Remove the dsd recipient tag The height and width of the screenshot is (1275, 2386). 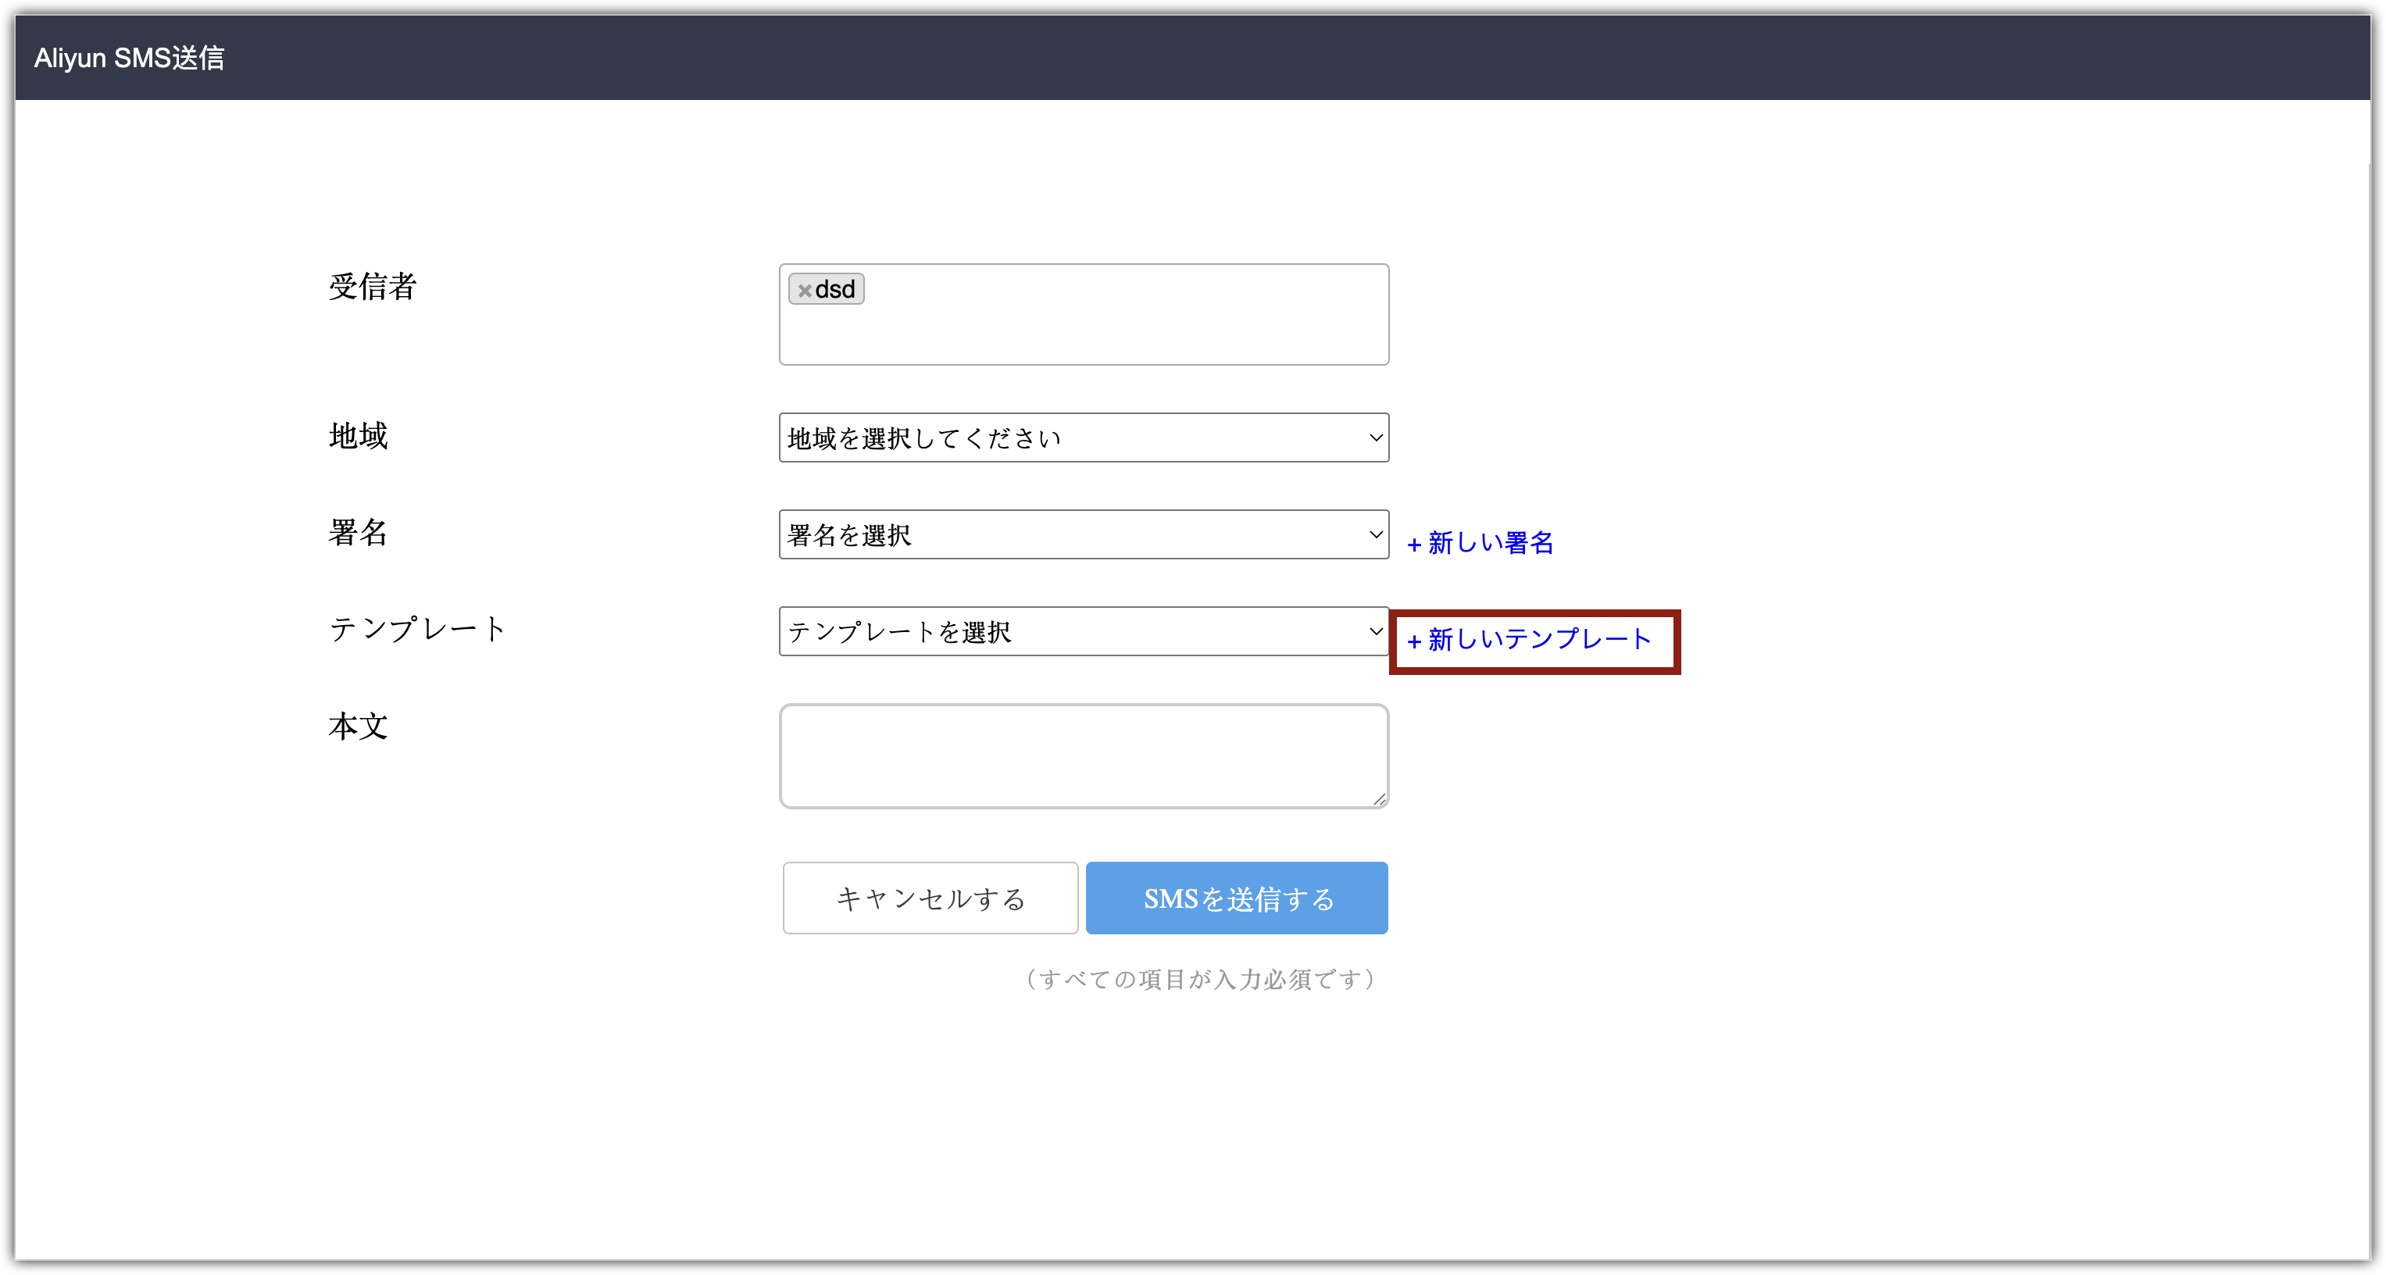[804, 291]
